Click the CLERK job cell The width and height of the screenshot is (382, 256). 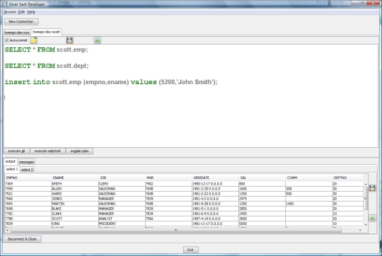coord(122,184)
